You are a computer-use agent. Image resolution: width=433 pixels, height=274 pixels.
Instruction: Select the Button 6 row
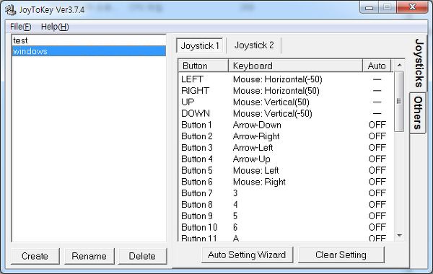pyautogui.click(x=286, y=182)
